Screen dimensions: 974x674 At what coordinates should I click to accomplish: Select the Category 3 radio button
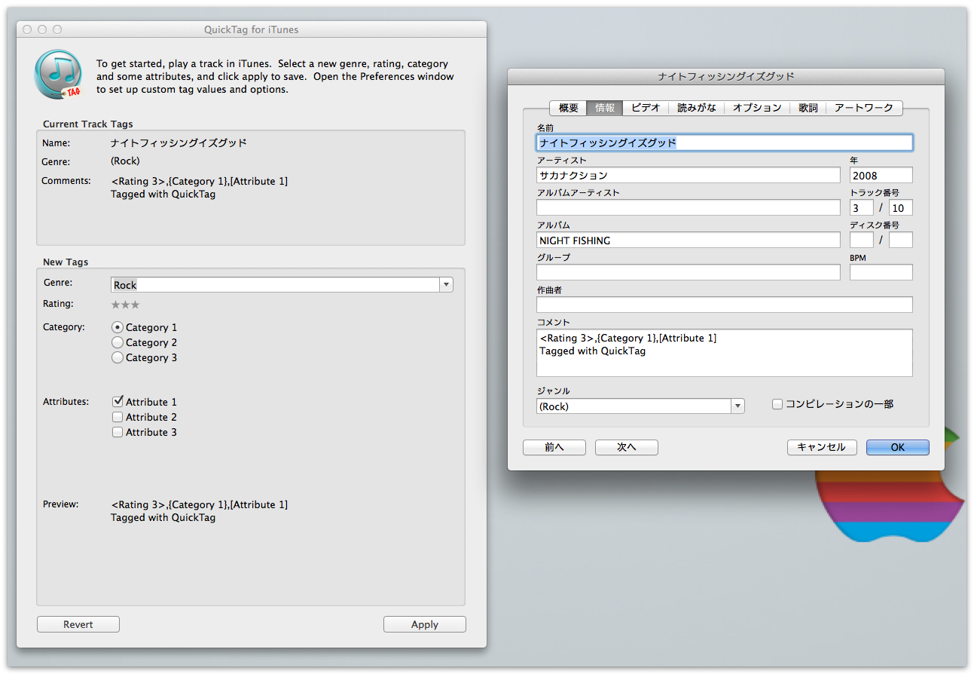tap(118, 357)
